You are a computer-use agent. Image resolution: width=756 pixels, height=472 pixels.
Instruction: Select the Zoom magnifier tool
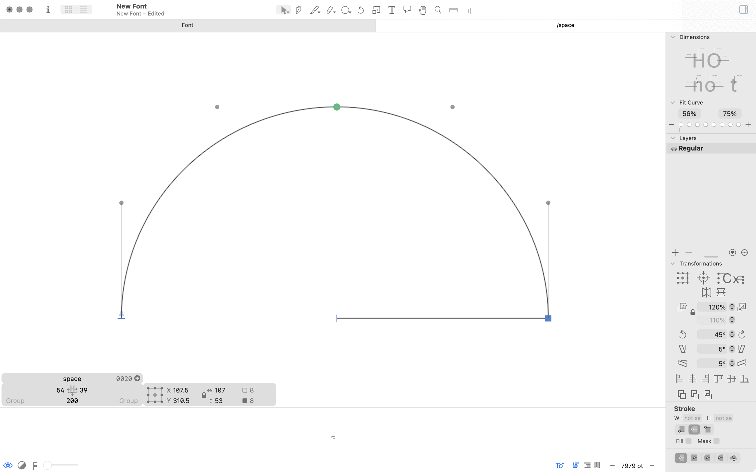438,10
